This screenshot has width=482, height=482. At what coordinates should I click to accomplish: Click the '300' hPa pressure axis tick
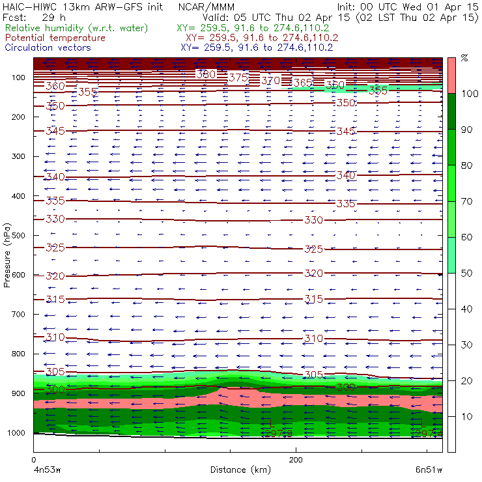[18, 156]
